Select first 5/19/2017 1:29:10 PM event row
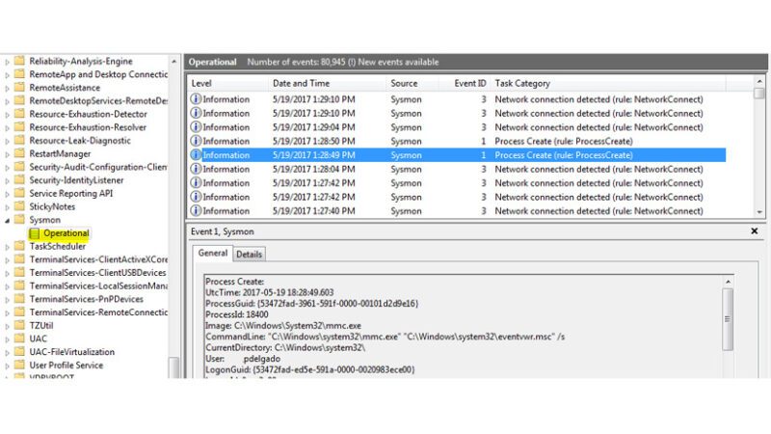 pyautogui.click(x=457, y=99)
